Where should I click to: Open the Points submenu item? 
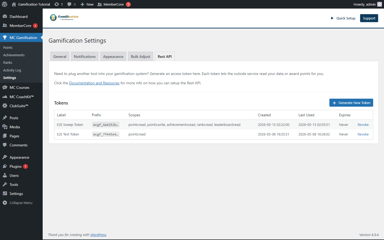(x=8, y=47)
